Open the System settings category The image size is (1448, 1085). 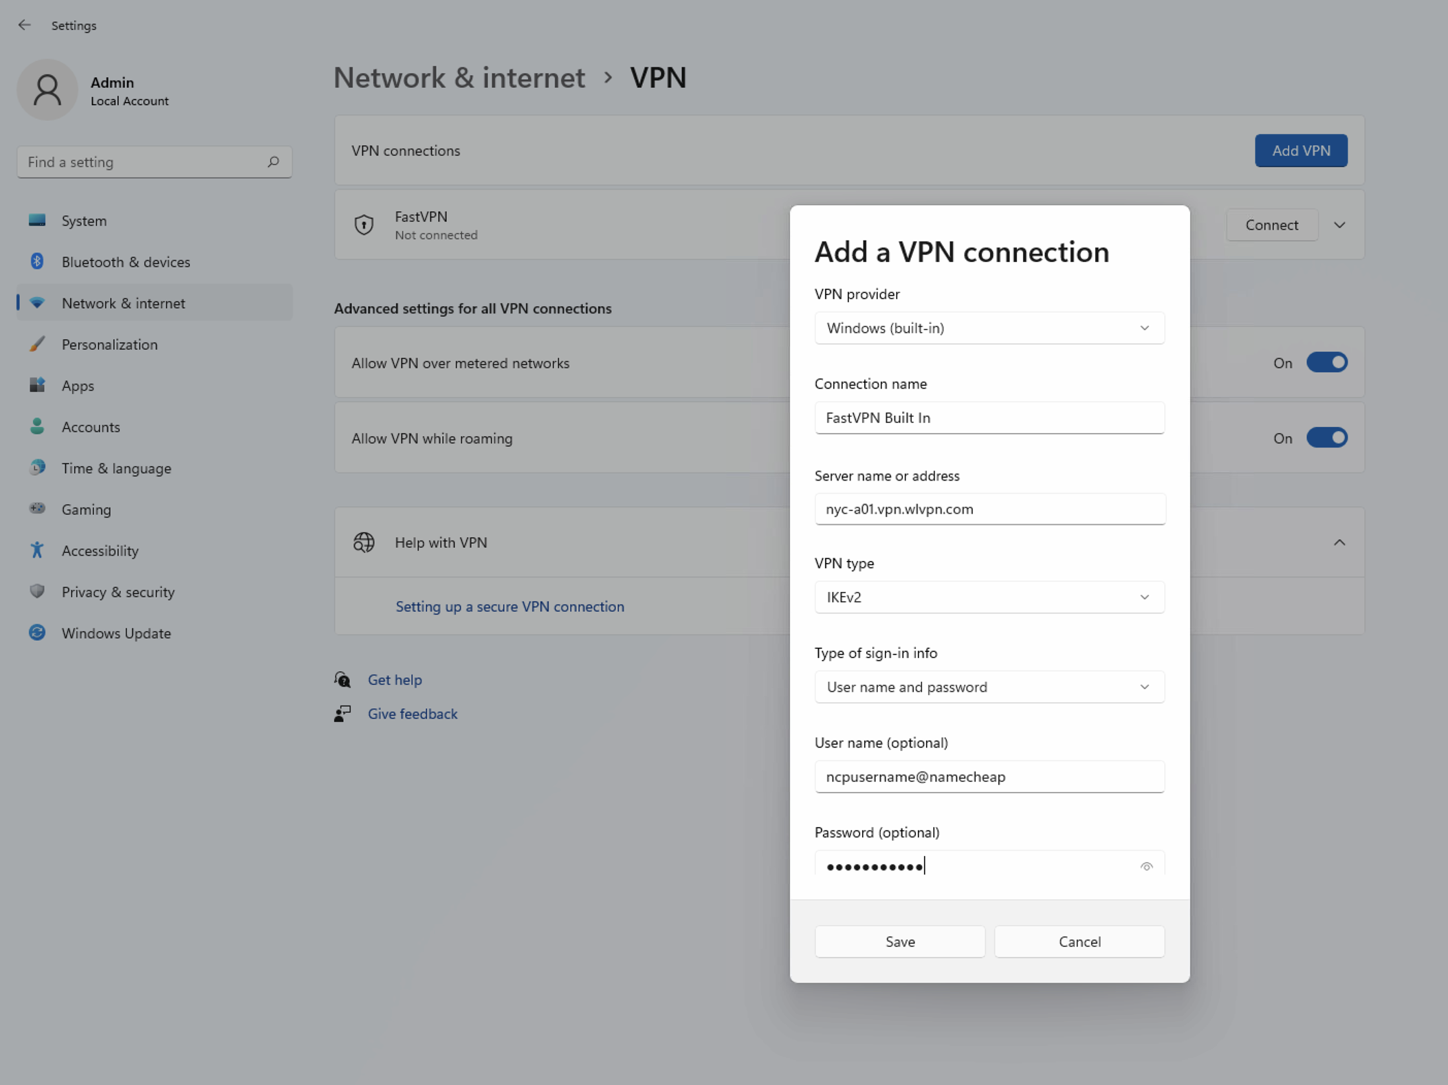155,221
